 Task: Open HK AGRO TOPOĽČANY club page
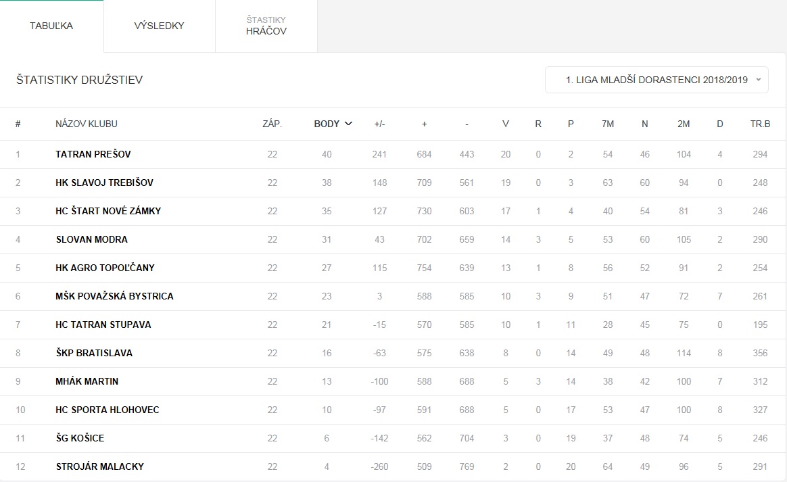pyautogui.click(x=105, y=268)
